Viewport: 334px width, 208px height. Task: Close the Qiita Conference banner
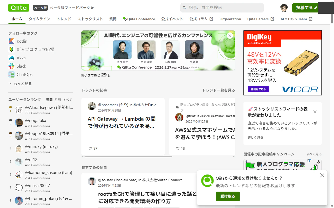click(x=230, y=36)
